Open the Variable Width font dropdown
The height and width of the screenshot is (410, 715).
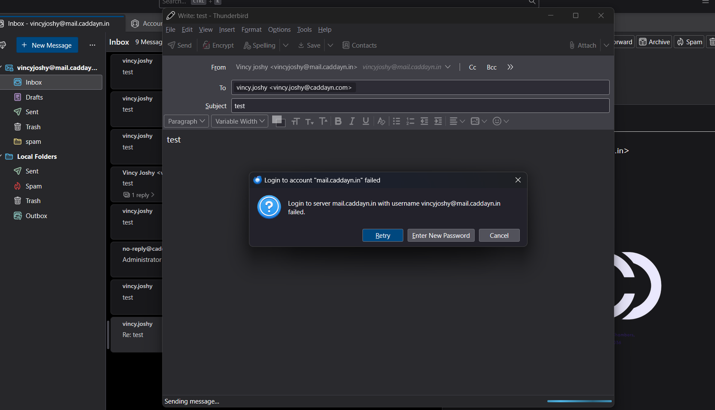pos(239,121)
